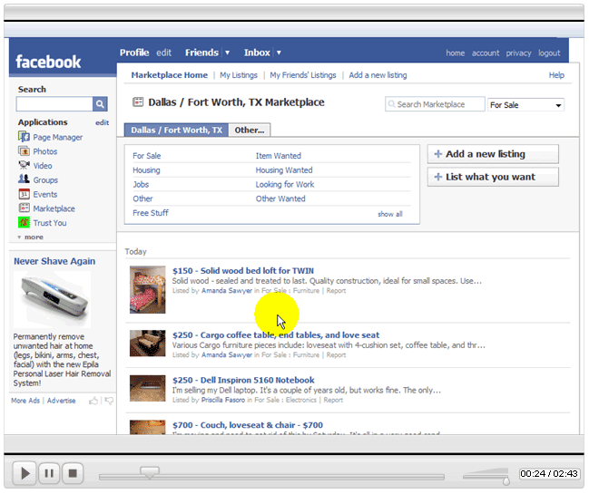The height and width of the screenshot is (494, 589).
Task: Open the For Sale category dropdown
Action: pos(525,105)
